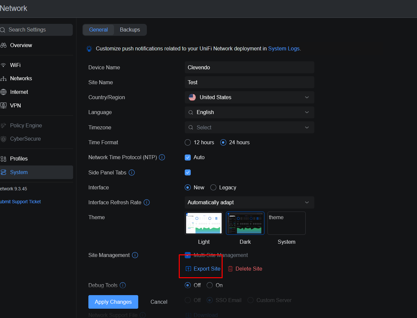Viewport: 417px width, 318px height.
Task: Toggle the Side Panel Tabs checkbox
Action: coord(188,172)
